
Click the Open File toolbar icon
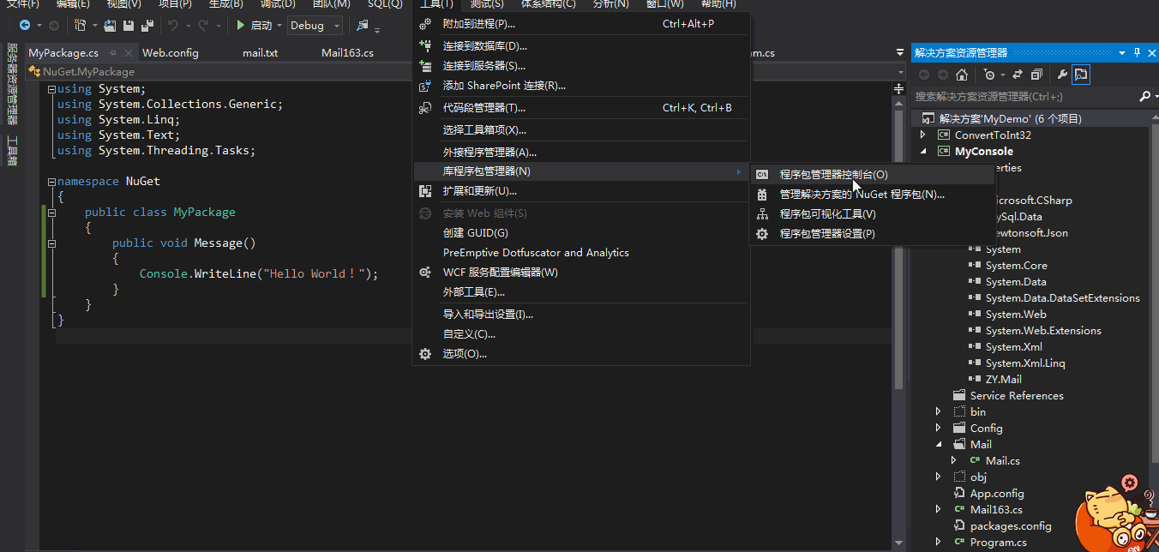(110, 26)
